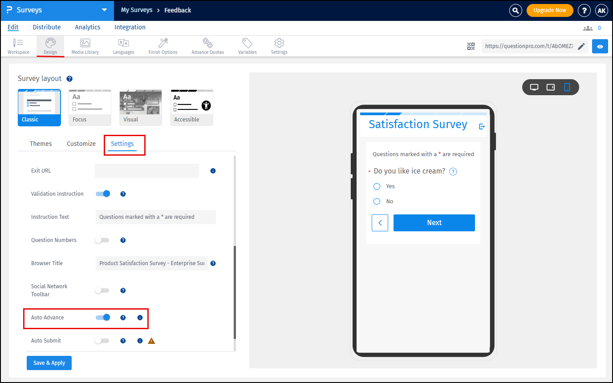Open the Variables panel

[247, 46]
